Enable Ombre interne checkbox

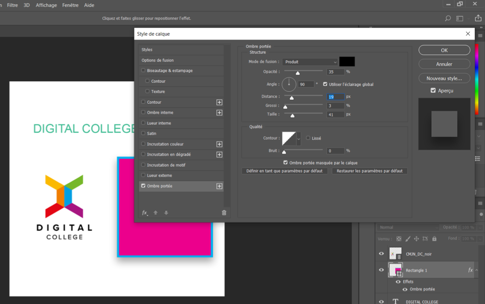(x=143, y=112)
